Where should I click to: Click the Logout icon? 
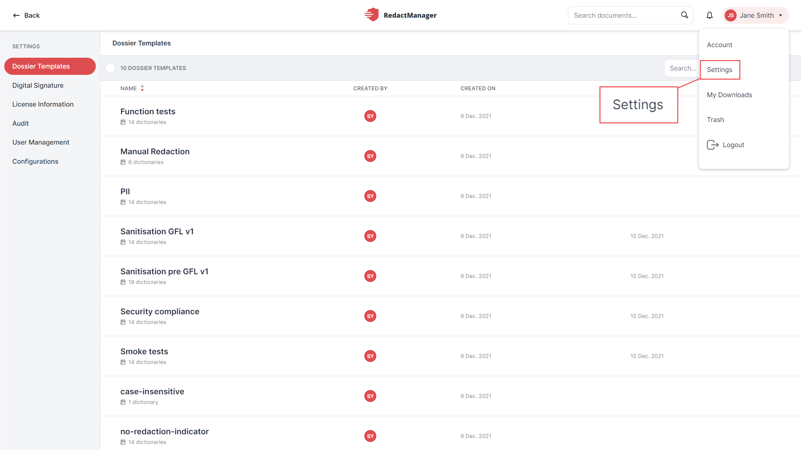[x=713, y=145]
